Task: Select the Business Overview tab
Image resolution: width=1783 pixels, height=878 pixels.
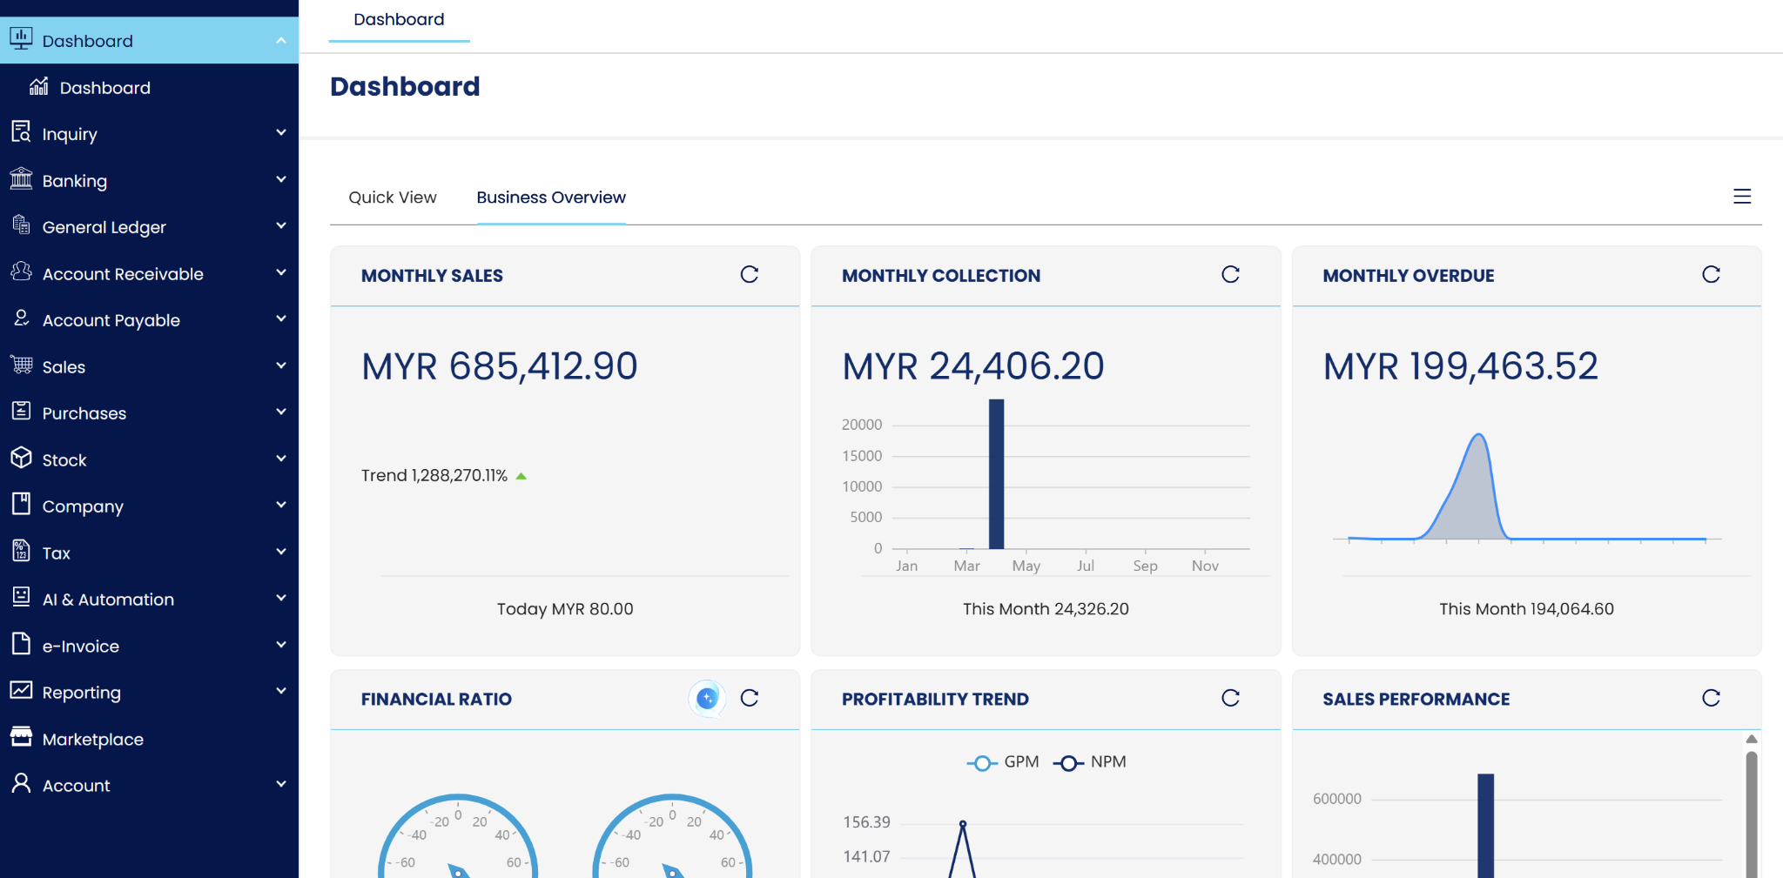Action: [550, 198]
